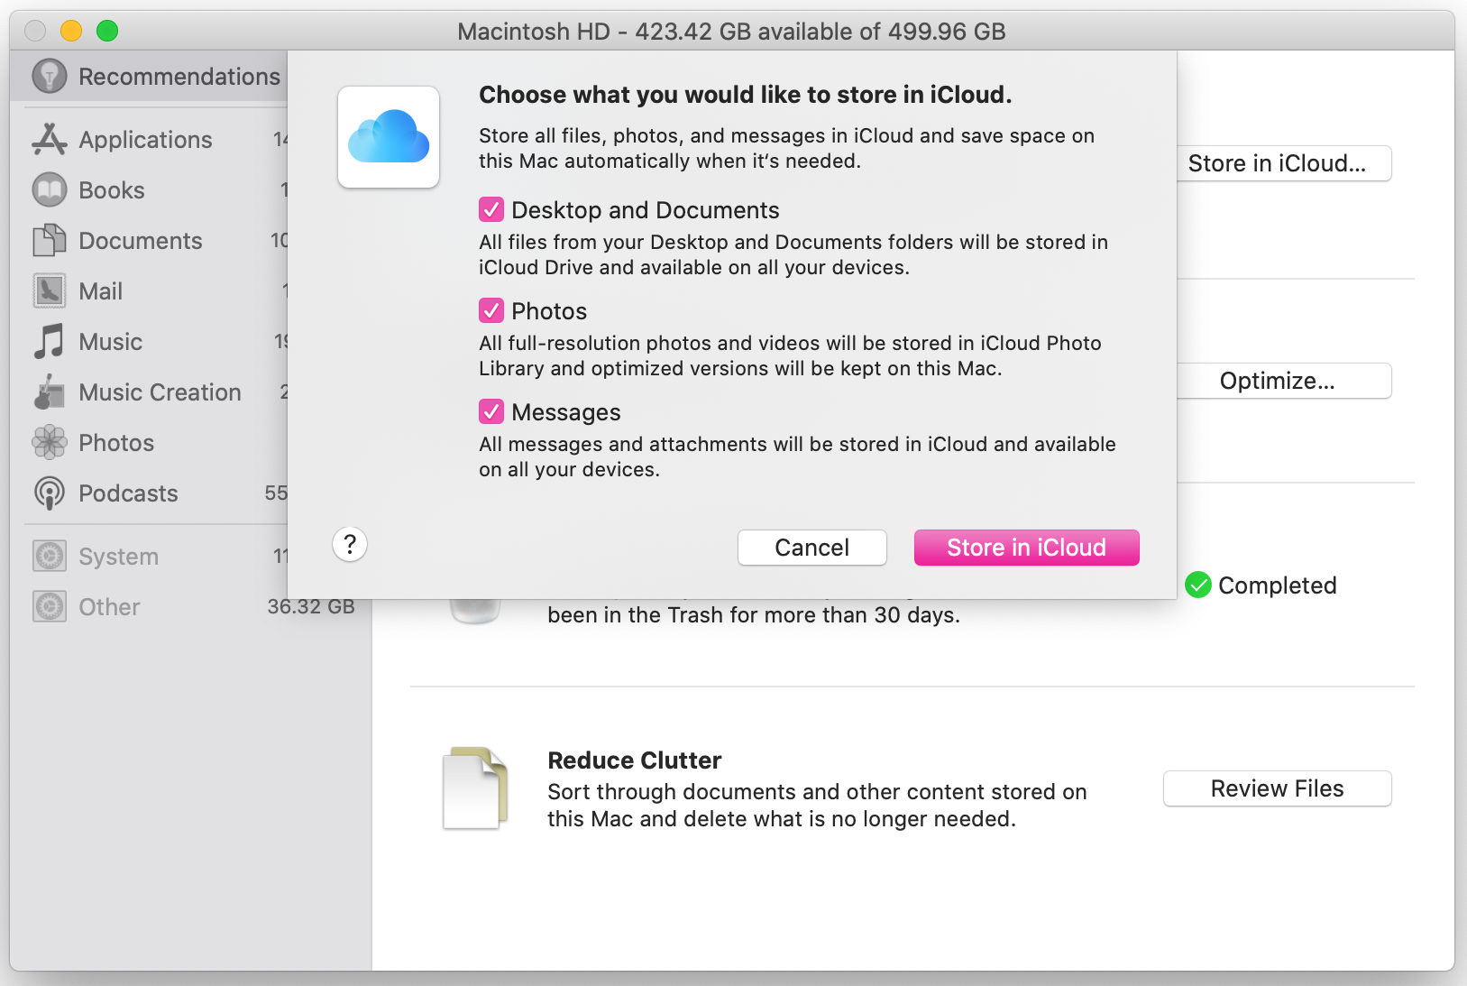Click the Books icon in sidebar
Image resolution: width=1467 pixels, height=986 pixels.
[50, 189]
